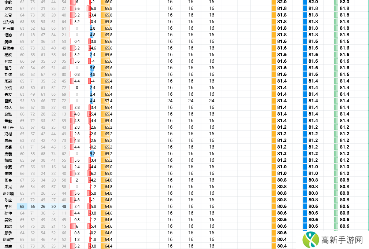Click the 韩综 name cell
This screenshot has width=369, height=249.
point(8,226)
